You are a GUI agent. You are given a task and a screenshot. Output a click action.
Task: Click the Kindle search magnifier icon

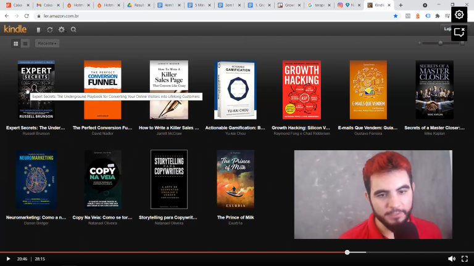(x=73, y=30)
